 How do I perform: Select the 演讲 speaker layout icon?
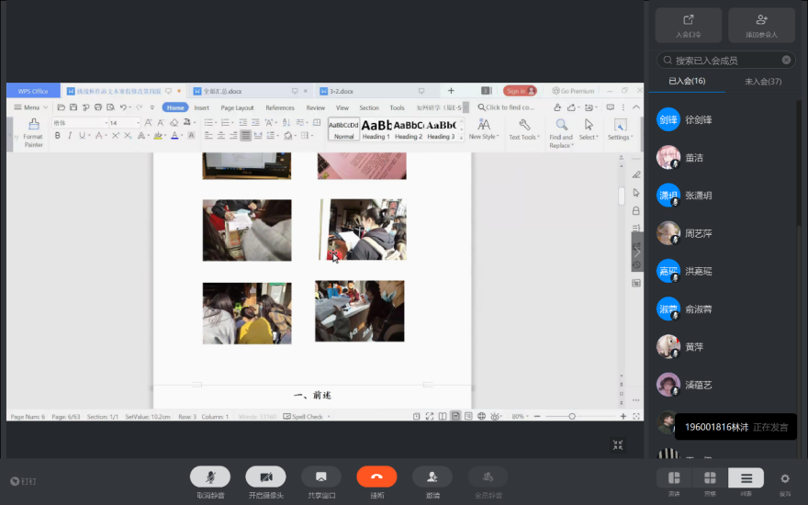[674, 478]
